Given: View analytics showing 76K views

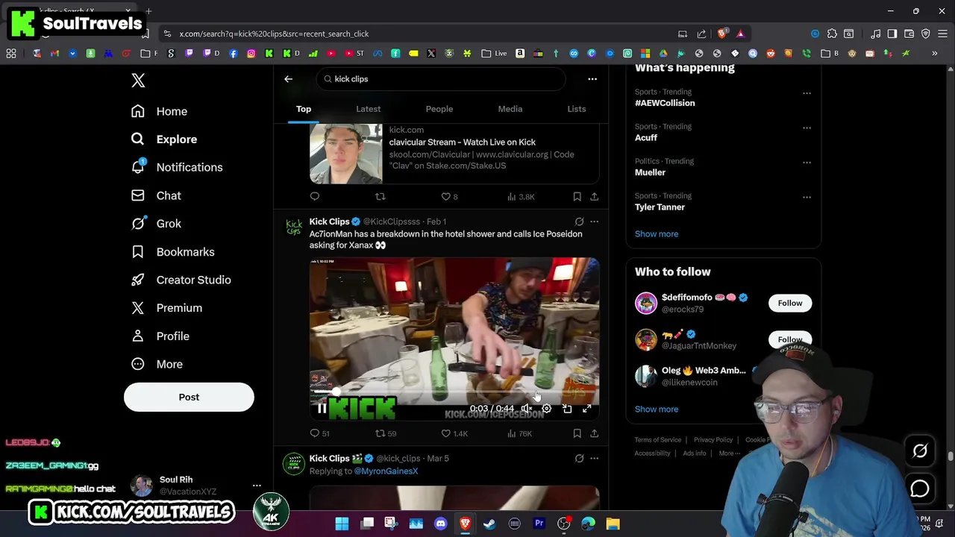Looking at the screenshot, I should (519, 433).
